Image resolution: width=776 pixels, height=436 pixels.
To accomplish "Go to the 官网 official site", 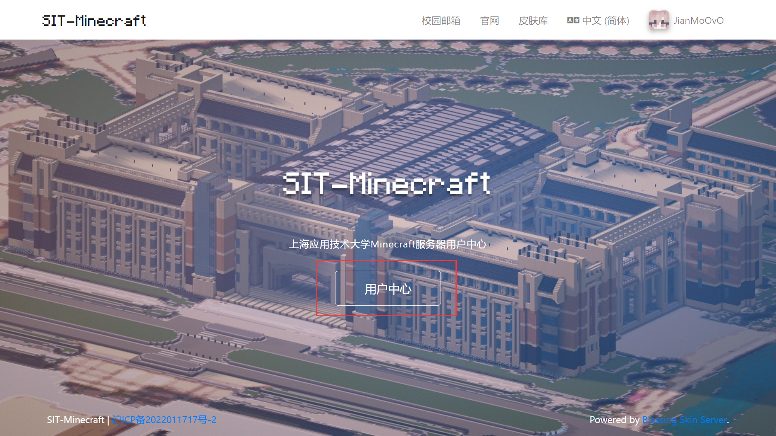I will click(x=489, y=21).
